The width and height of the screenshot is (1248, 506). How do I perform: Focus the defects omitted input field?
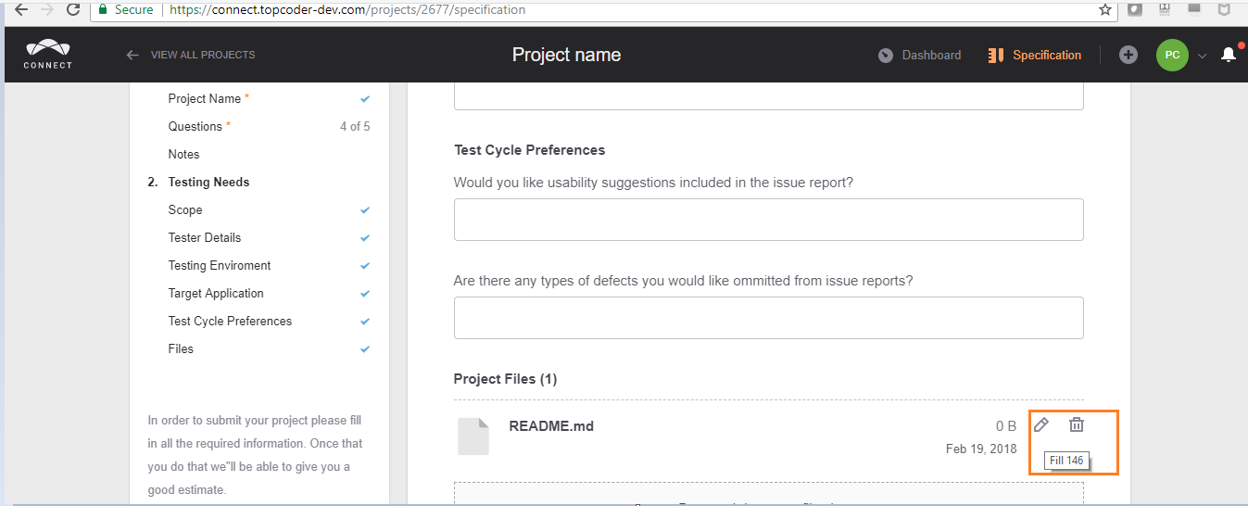pos(768,318)
